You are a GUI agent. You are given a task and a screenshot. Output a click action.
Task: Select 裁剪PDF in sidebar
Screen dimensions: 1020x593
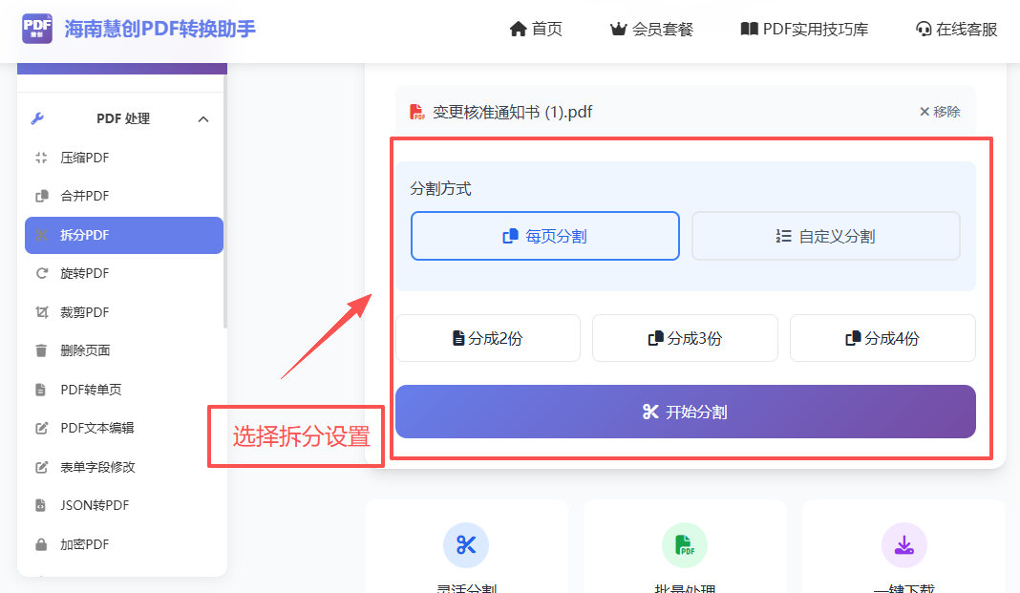click(x=123, y=312)
